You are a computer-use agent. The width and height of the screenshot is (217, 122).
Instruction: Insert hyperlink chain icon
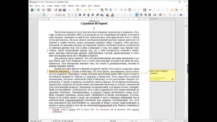[x=150, y=10]
